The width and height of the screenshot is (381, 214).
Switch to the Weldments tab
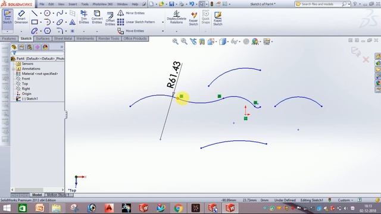[x=85, y=39]
